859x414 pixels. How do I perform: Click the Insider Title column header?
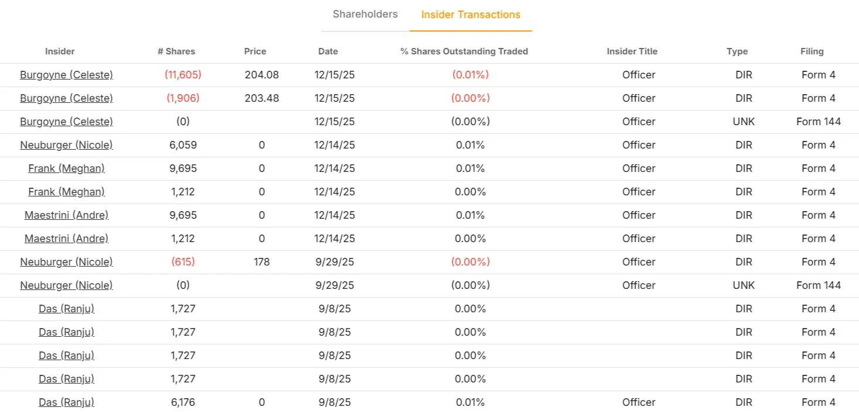[x=632, y=51]
